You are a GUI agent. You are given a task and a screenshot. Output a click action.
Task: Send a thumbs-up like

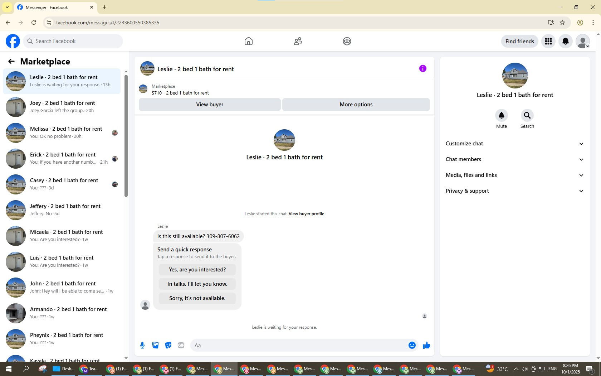pyautogui.click(x=426, y=345)
